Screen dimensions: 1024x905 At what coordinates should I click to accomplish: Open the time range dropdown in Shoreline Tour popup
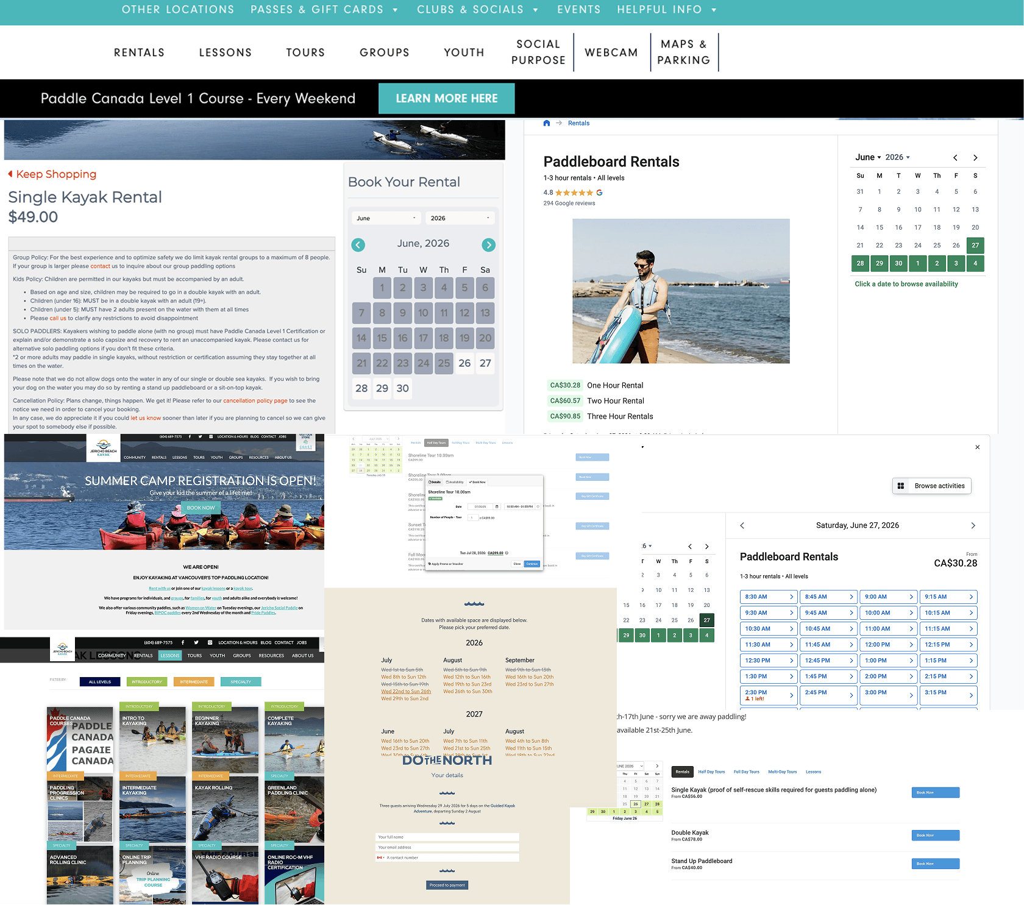point(522,506)
